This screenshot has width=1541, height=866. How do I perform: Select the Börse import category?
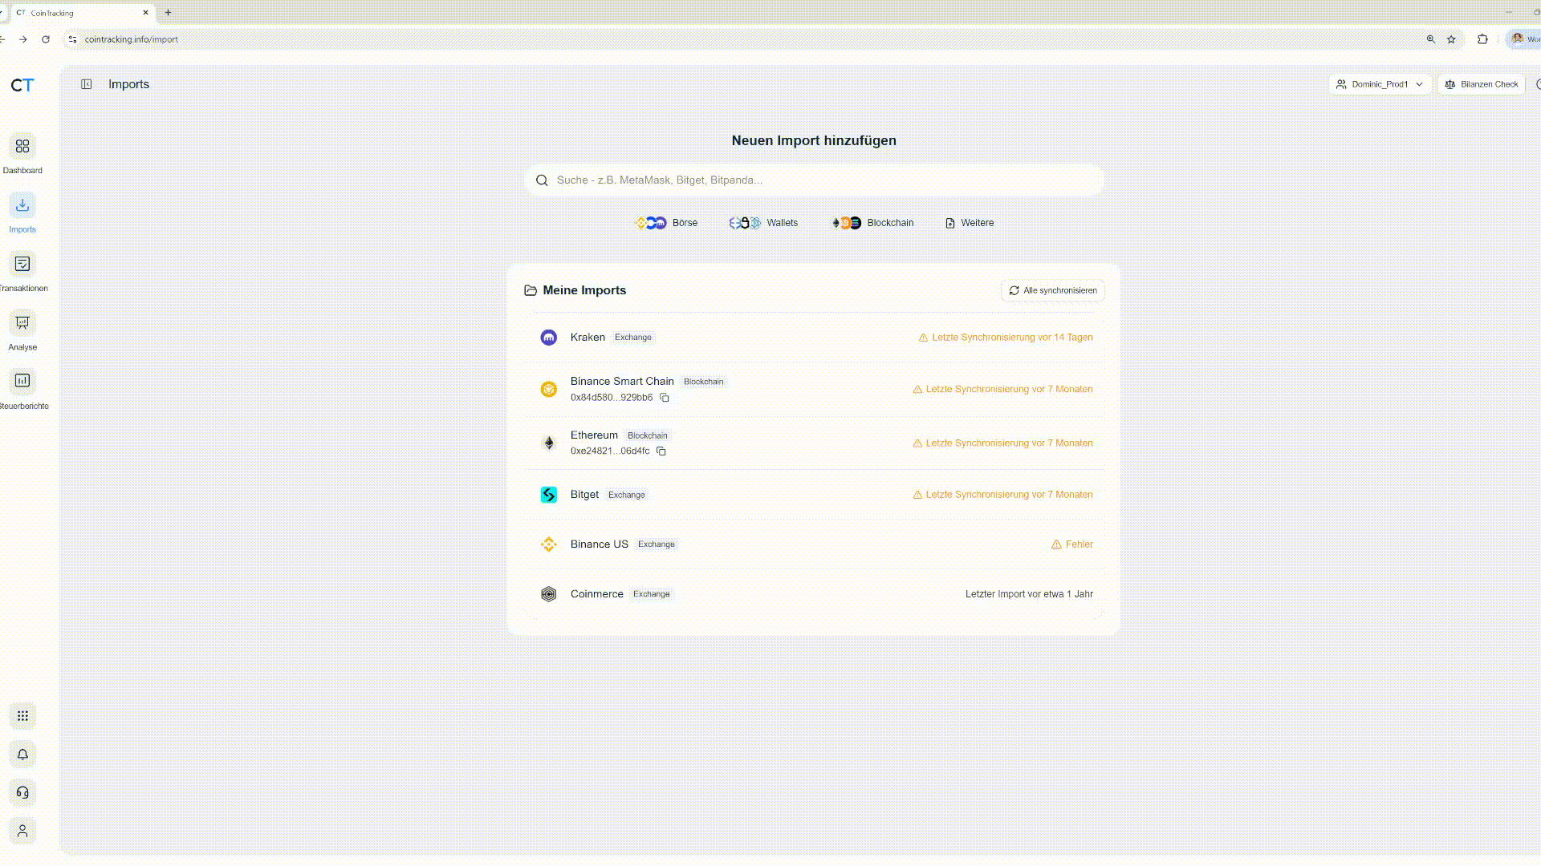pos(666,223)
